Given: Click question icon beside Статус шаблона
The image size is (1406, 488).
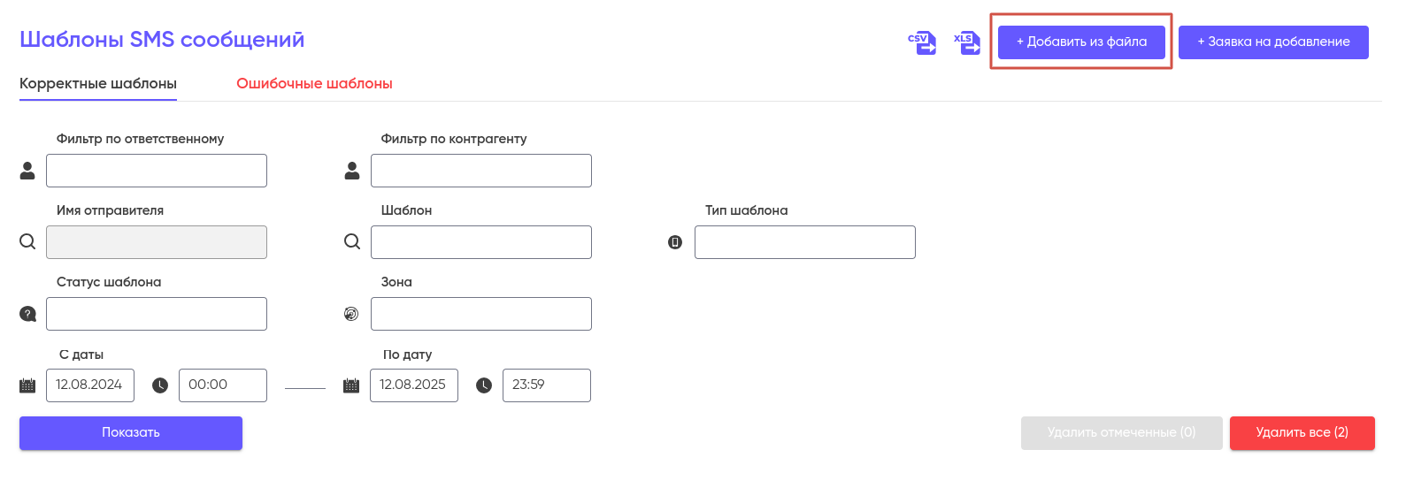Looking at the screenshot, I should (x=27, y=314).
